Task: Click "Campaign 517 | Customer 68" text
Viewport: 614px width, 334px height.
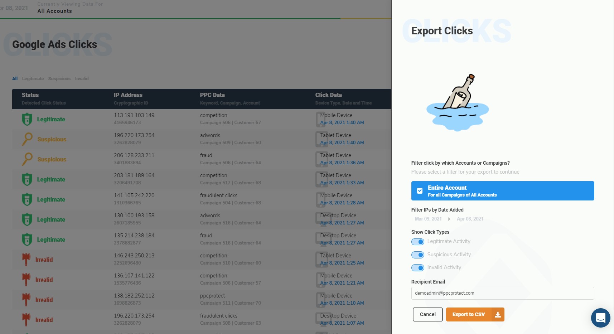Action: point(231,183)
